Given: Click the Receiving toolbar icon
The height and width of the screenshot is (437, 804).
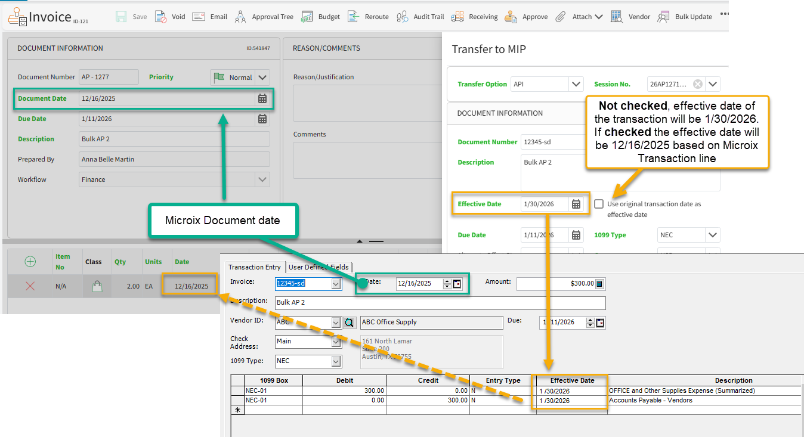Looking at the screenshot, I should [458, 17].
